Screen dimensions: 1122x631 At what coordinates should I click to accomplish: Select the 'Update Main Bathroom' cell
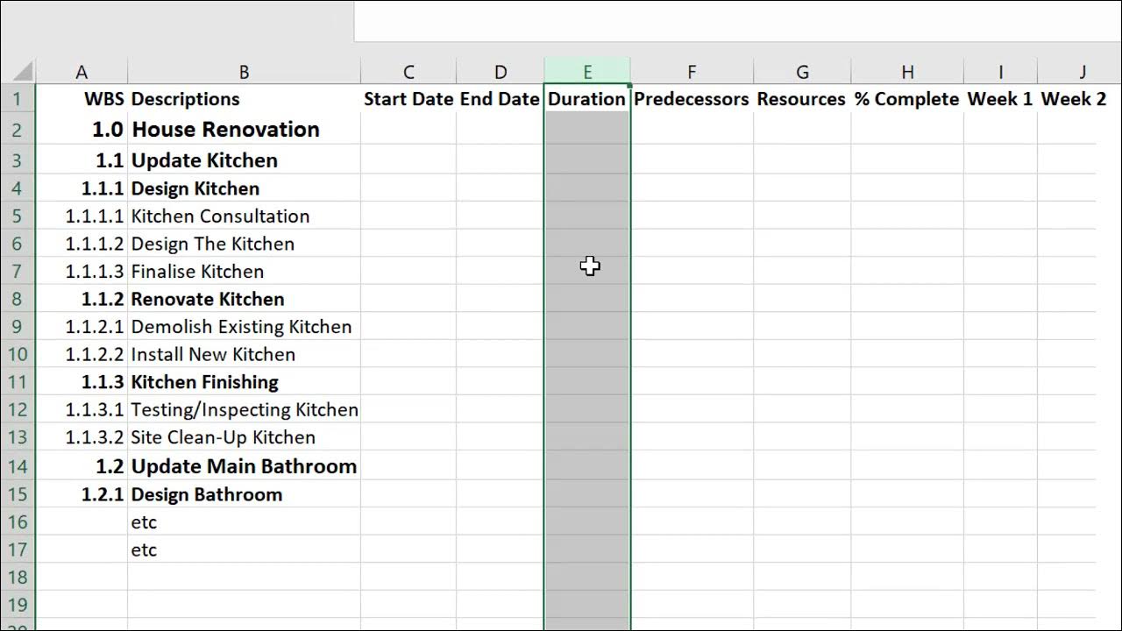tap(244, 466)
